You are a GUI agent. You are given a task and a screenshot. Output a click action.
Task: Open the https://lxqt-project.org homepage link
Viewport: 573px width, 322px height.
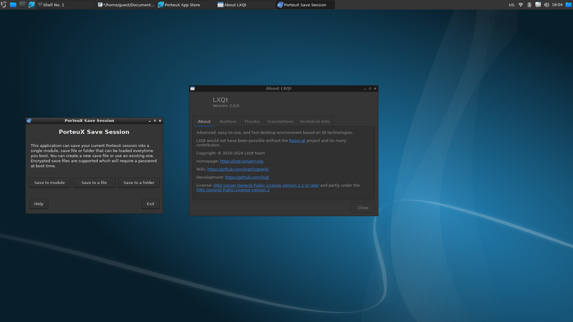[x=241, y=161]
